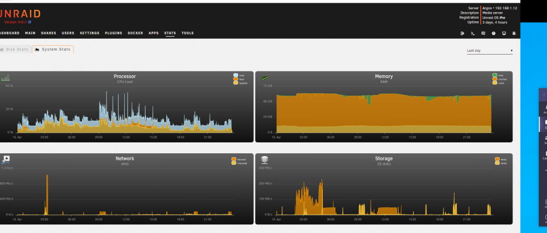547x233 pixels.
Task: Click the info monitor icon in header
Action: (x=504, y=33)
